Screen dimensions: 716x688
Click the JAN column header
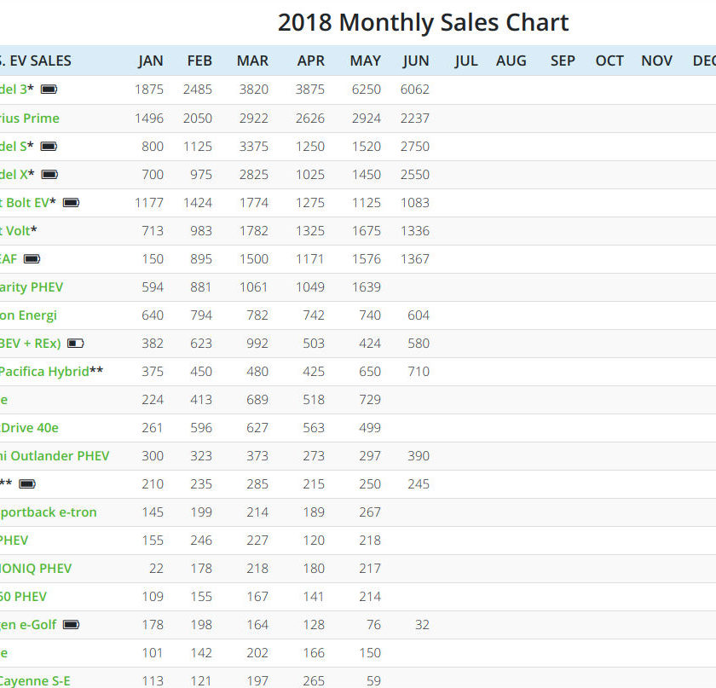click(x=151, y=61)
